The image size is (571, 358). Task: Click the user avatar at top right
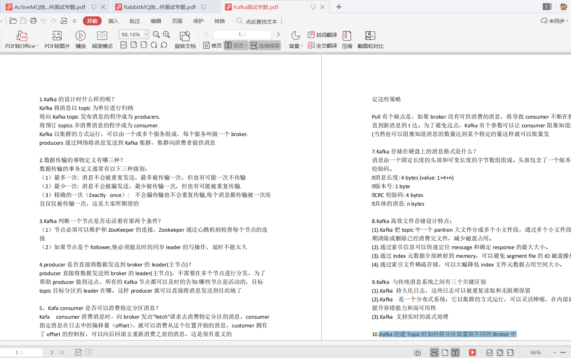pos(563,7)
